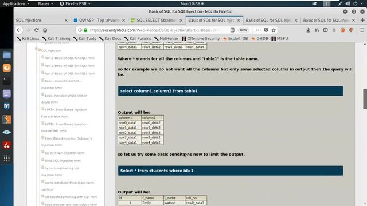Open the Kali Training bookmark
The width and height of the screenshot is (367, 206).
(56, 38)
